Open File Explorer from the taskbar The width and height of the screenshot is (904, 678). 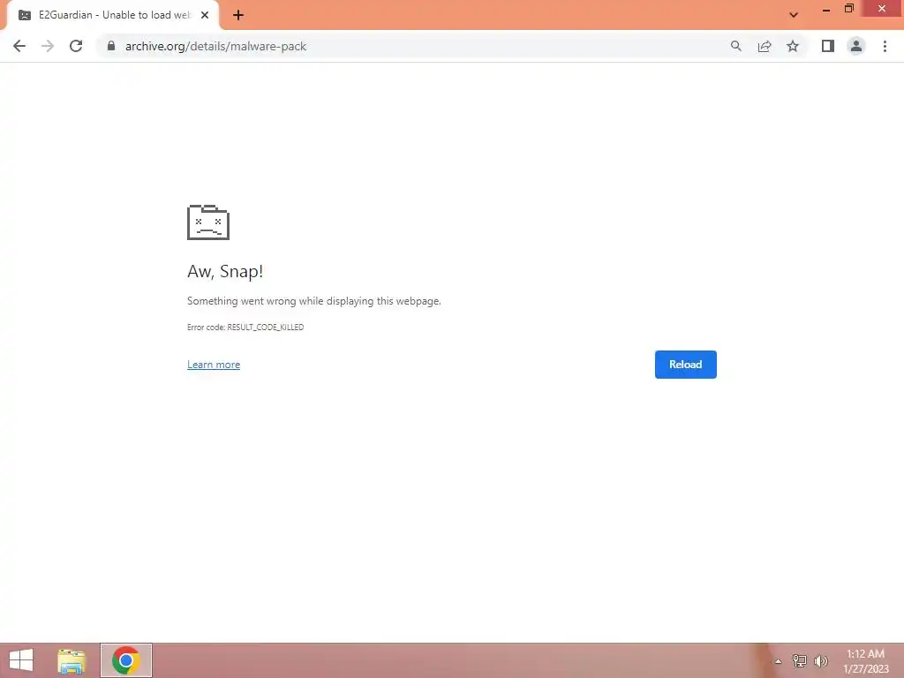(72, 660)
